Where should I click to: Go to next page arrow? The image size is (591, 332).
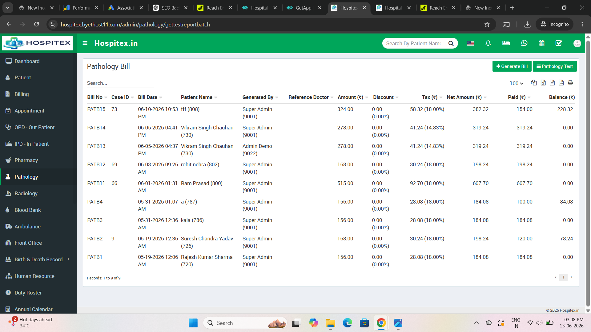(571, 277)
